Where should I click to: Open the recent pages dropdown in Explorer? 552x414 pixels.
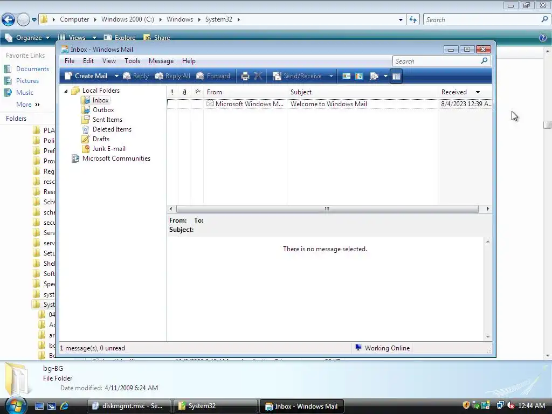[34, 20]
